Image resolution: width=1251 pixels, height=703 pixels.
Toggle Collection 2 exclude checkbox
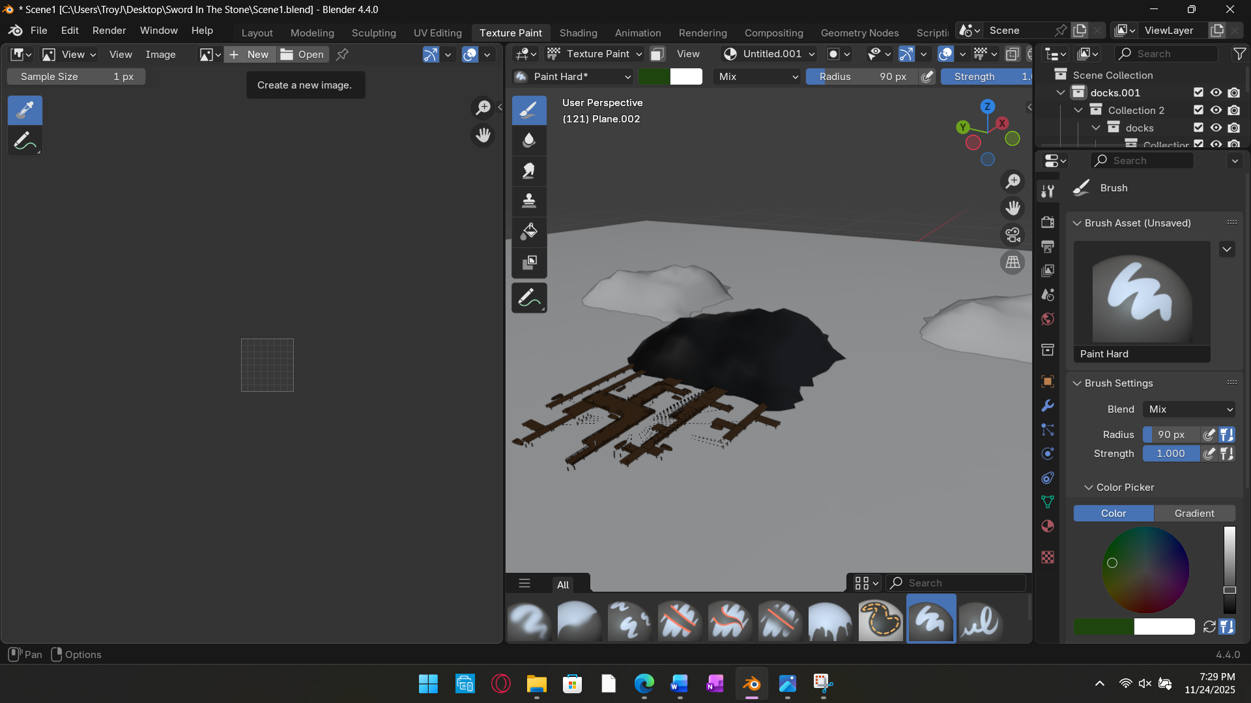click(x=1198, y=110)
